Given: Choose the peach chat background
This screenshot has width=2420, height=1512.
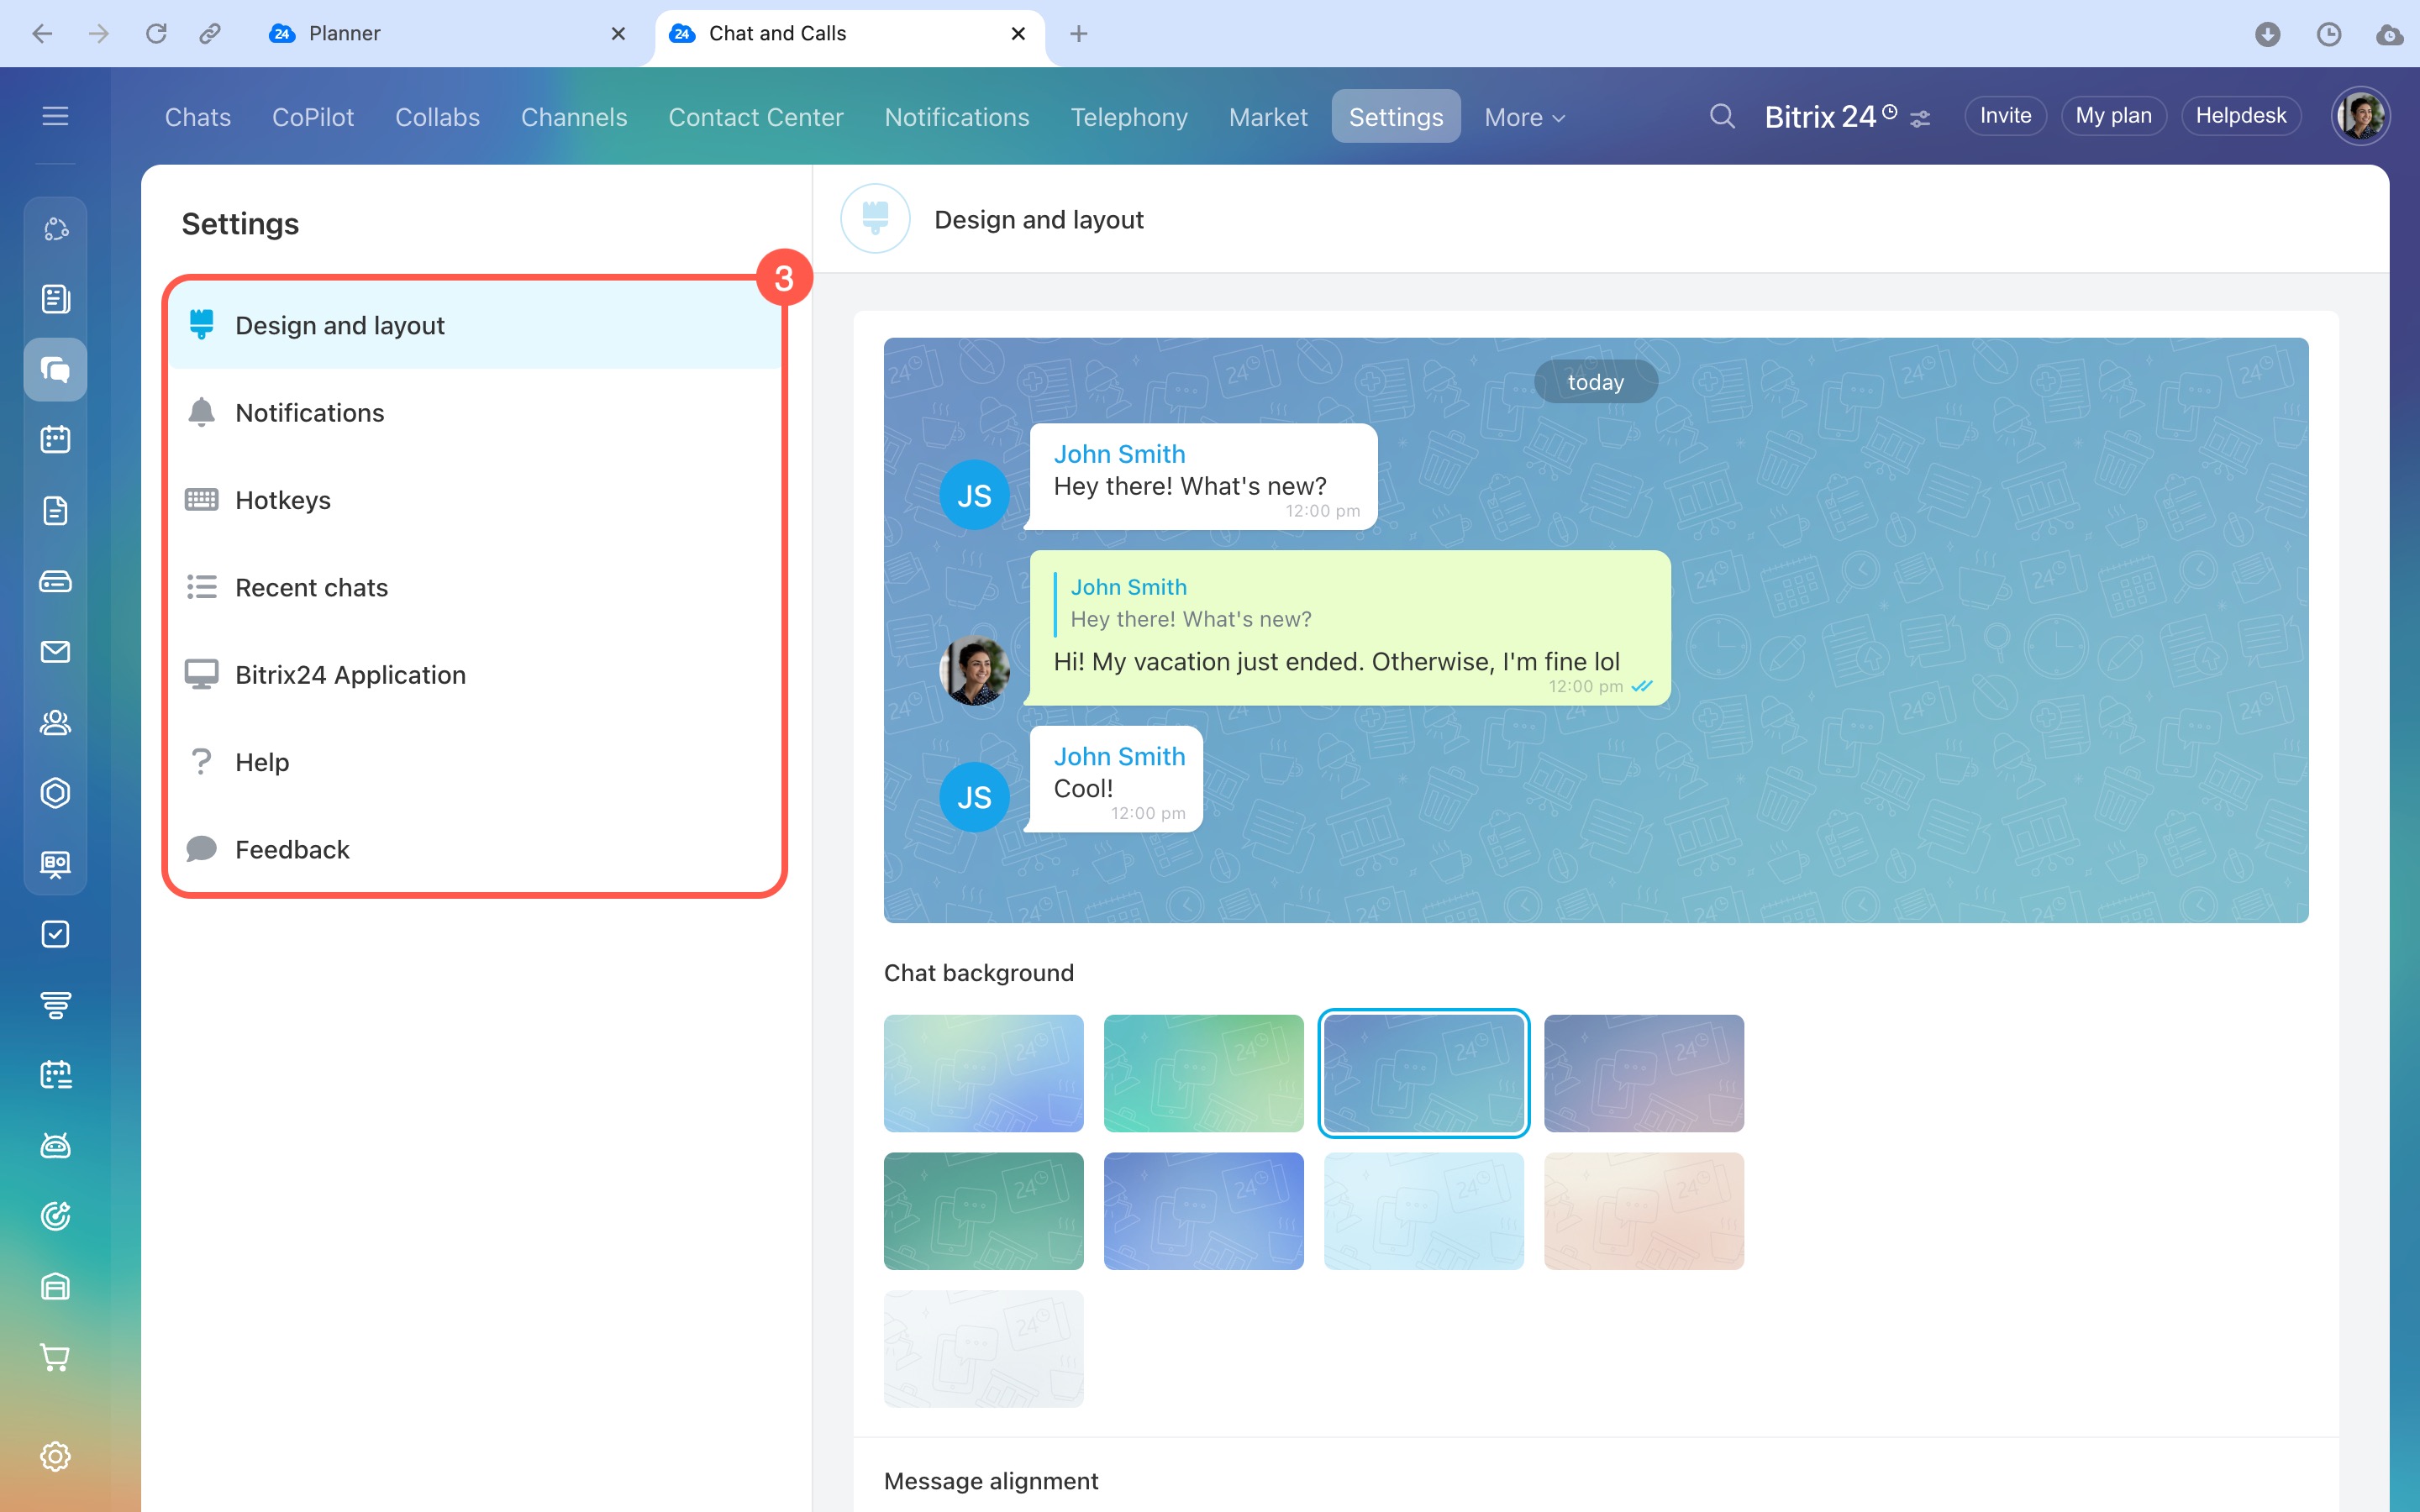Looking at the screenshot, I should (x=1644, y=1211).
